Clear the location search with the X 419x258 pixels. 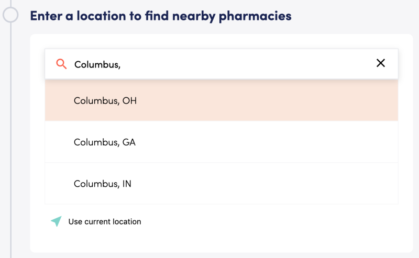coord(381,63)
